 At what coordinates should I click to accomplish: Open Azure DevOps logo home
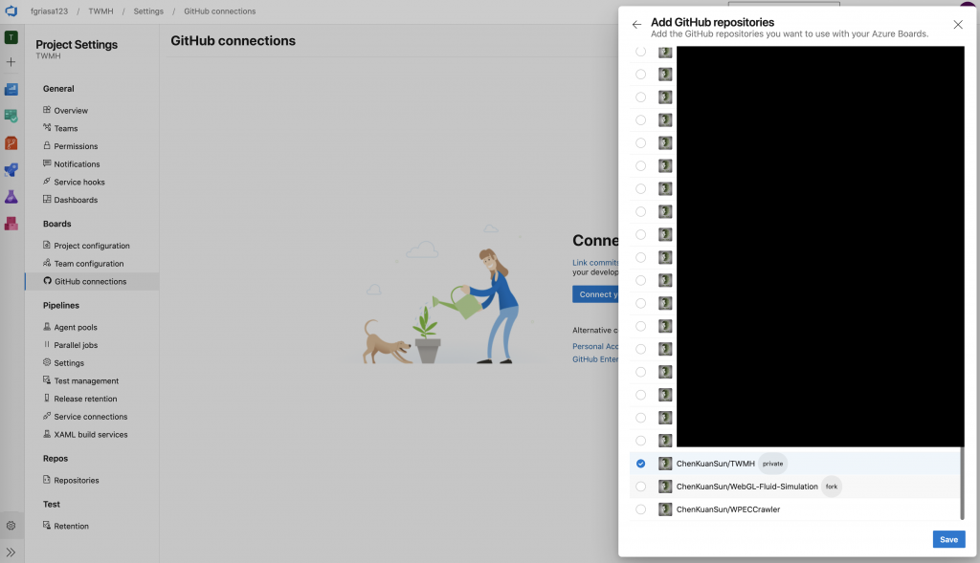[11, 11]
